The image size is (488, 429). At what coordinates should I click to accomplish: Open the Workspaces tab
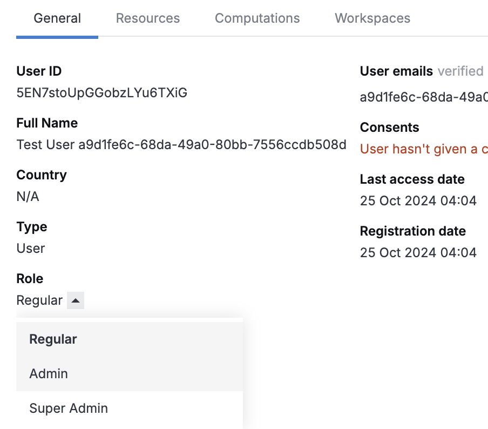click(x=372, y=18)
